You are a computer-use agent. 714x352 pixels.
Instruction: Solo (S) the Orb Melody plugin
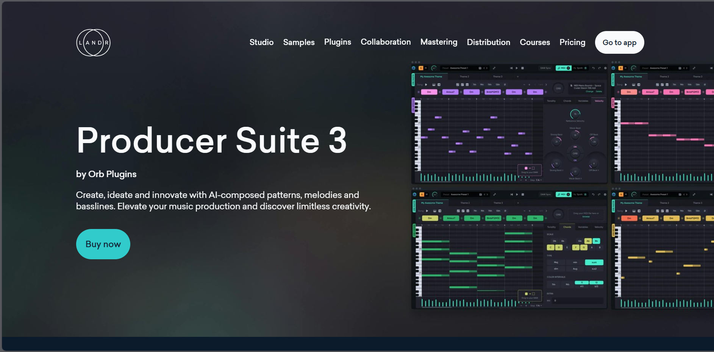[621, 195]
